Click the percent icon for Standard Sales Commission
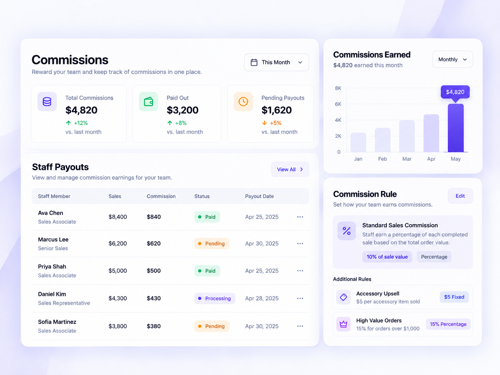Screen dimensions: 500x375 (x=347, y=231)
